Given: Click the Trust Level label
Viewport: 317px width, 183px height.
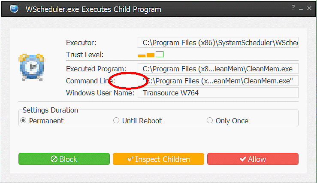Looking at the screenshot, I should pyautogui.click(x=85, y=55).
